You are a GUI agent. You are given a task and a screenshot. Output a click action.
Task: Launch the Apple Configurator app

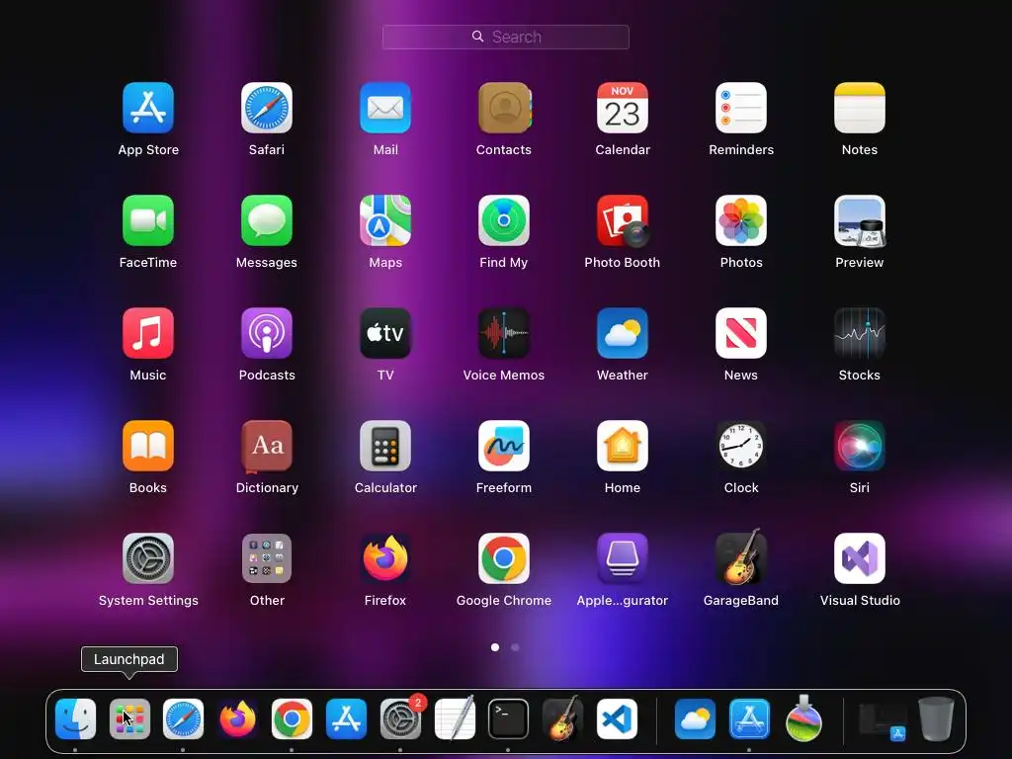pos(623,558)
